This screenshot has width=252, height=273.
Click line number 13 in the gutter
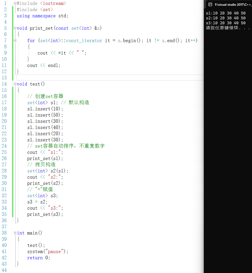coord(4,78)
